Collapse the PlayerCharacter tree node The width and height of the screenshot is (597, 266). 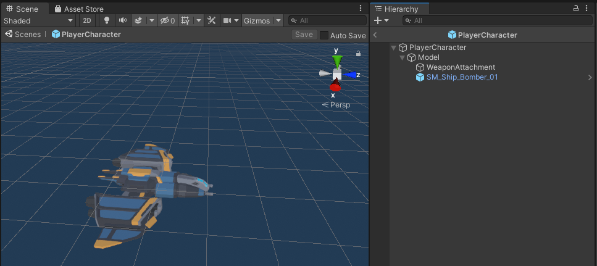(x=394, y=48)
